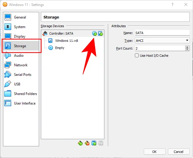Screen dimensions: 193x158
Task: Click the add hard disk icon
Action: tap(101, 33)
